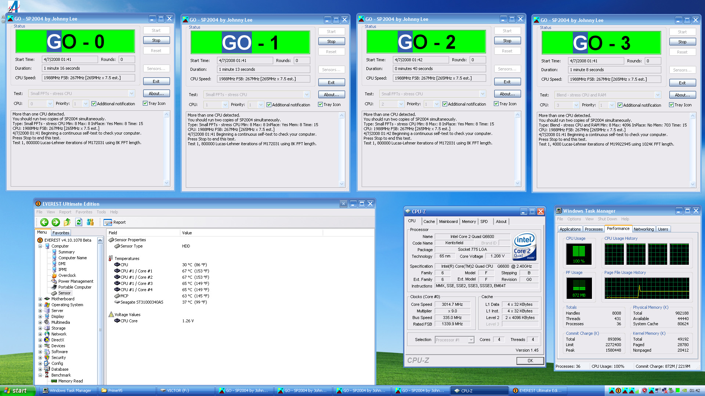This screenshot has height=396, width=705.
Task: Click the Rounds field in GO - 0 window
Action: [127, 59]
